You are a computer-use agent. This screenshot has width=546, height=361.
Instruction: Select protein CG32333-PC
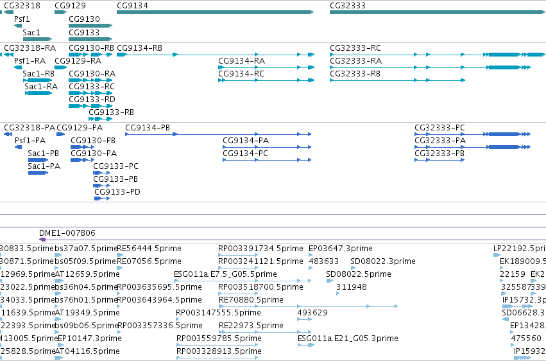pos(472,134)
